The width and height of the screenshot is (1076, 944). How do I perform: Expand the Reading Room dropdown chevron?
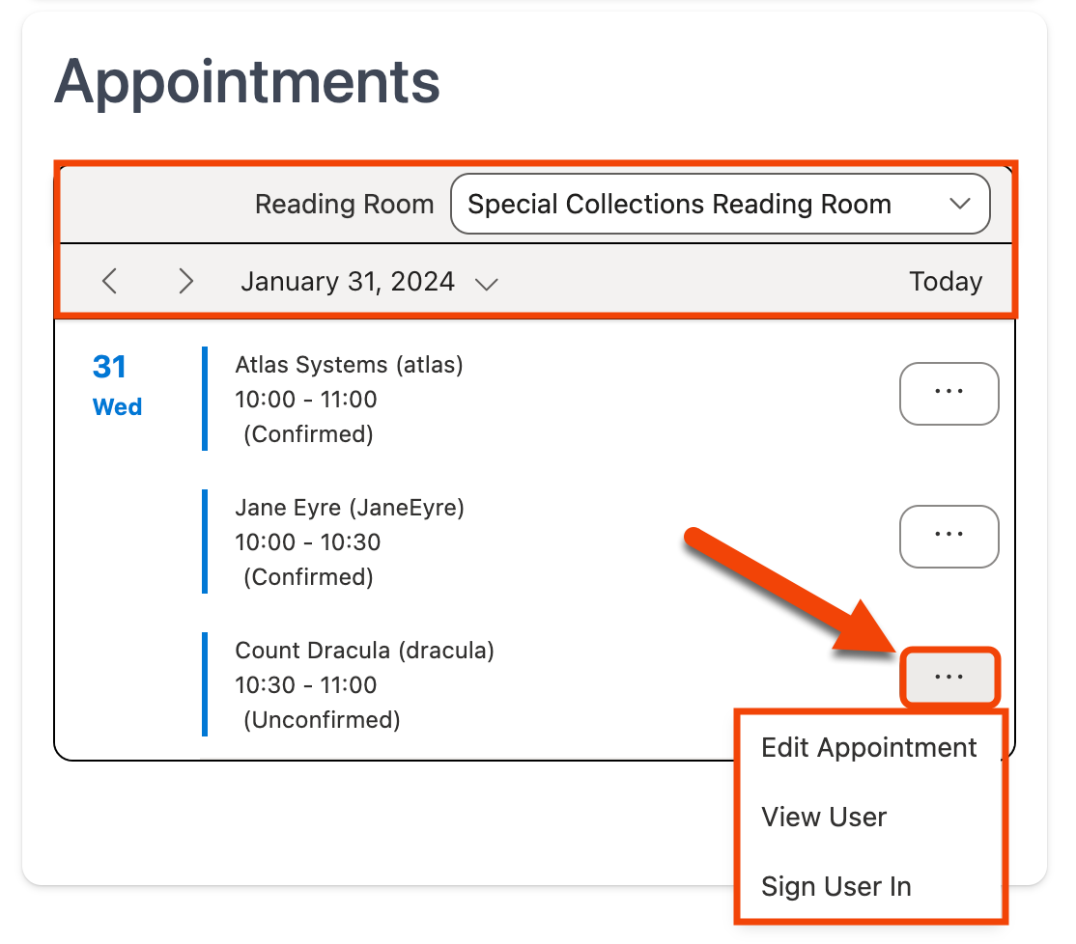click(958, 204)
